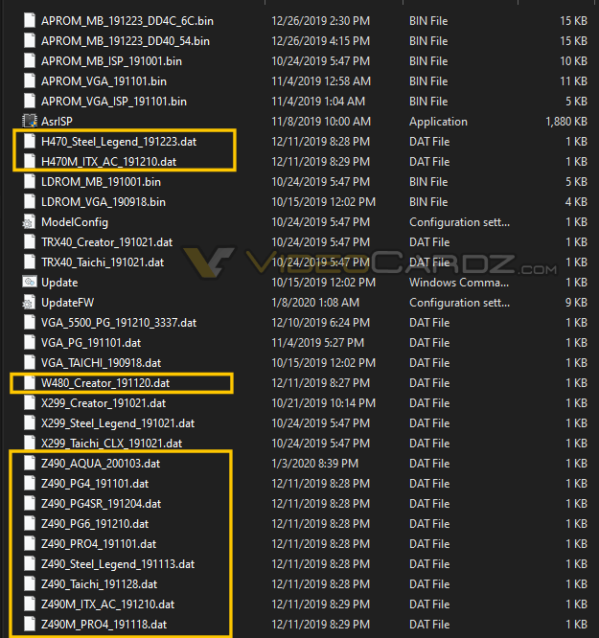This screenshot has width=599, height=638.
Task: Click the file icon of H470_Steel_Legend_191223.dat
Action: [30, 141]
